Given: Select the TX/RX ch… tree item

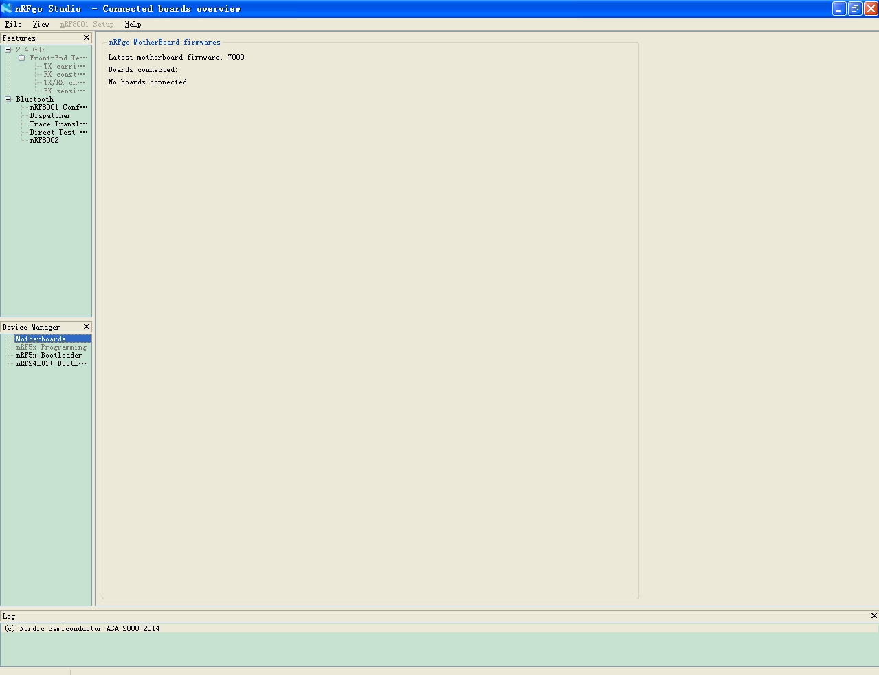Looking at the screenshot, I should coord(65,83).
